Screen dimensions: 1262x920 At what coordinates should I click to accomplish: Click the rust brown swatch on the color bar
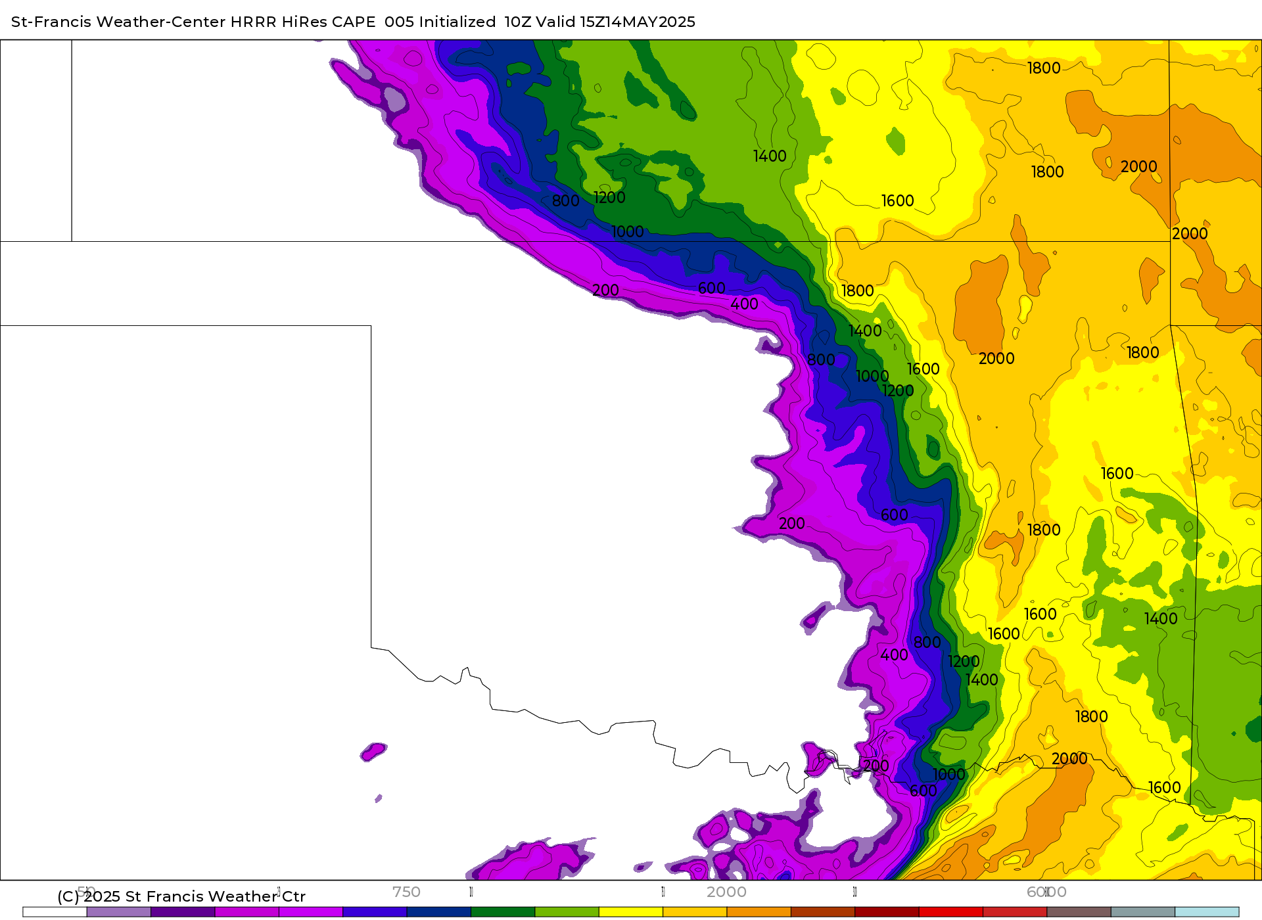[x=823, y=912]
